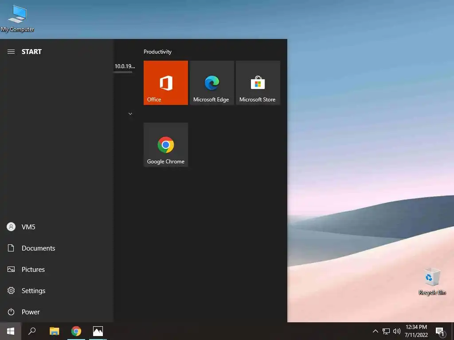Open the volume tray icon
This screenshot has height=340, width=454.
(x=397, y=331)
